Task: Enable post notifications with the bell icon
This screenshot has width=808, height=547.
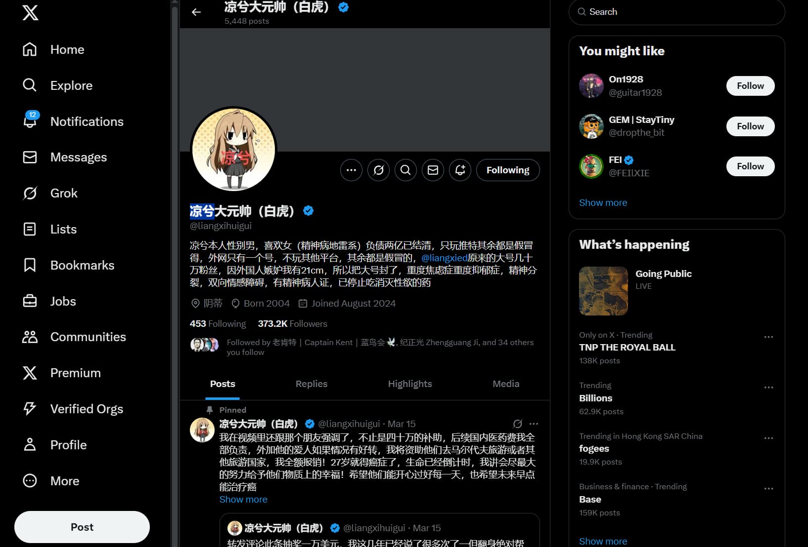Action: 460,170
